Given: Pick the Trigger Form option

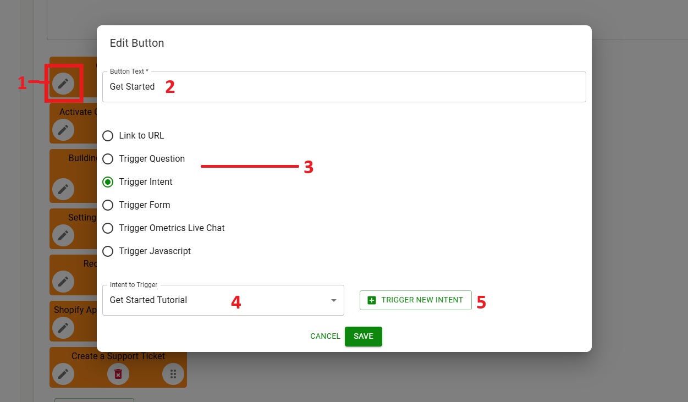Looking at the screenshot, I should [x=108, y=205].
